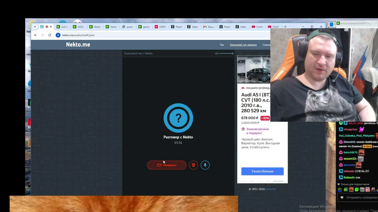Click the Зимняя резина в подарок text

click(x=257, y=131)
